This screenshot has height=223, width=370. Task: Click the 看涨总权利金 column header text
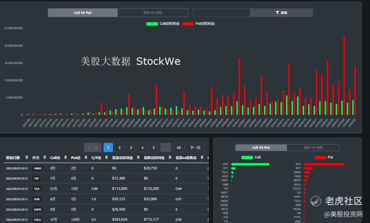click(x=122, y=158)
